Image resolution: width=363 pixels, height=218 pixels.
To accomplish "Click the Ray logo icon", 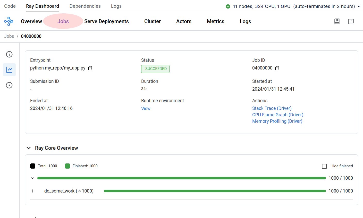I will [9, 21].
